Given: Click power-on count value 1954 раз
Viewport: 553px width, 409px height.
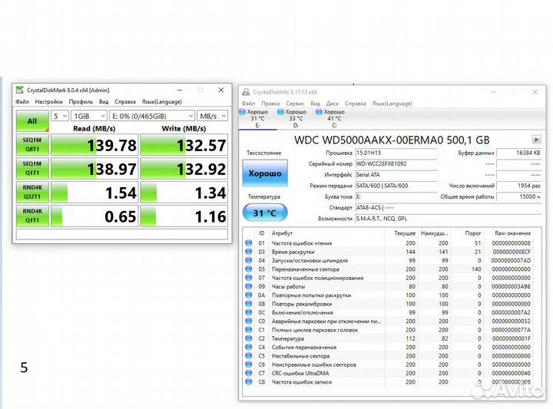Looking at the screenshot, I should pyautogui.click(x=518, y=186).
